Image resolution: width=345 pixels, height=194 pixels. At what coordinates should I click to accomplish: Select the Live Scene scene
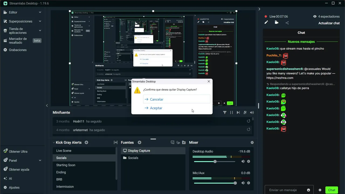click(84, 151)
